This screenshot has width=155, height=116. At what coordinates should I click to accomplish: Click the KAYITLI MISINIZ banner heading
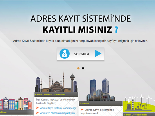coord(77,29)
